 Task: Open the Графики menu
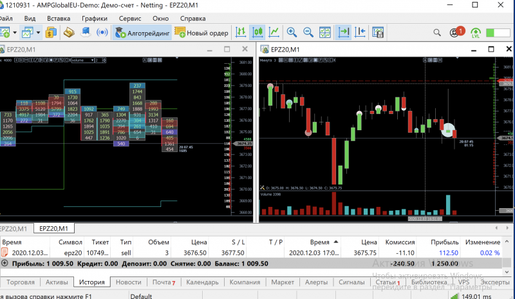[x=95, y=19]
